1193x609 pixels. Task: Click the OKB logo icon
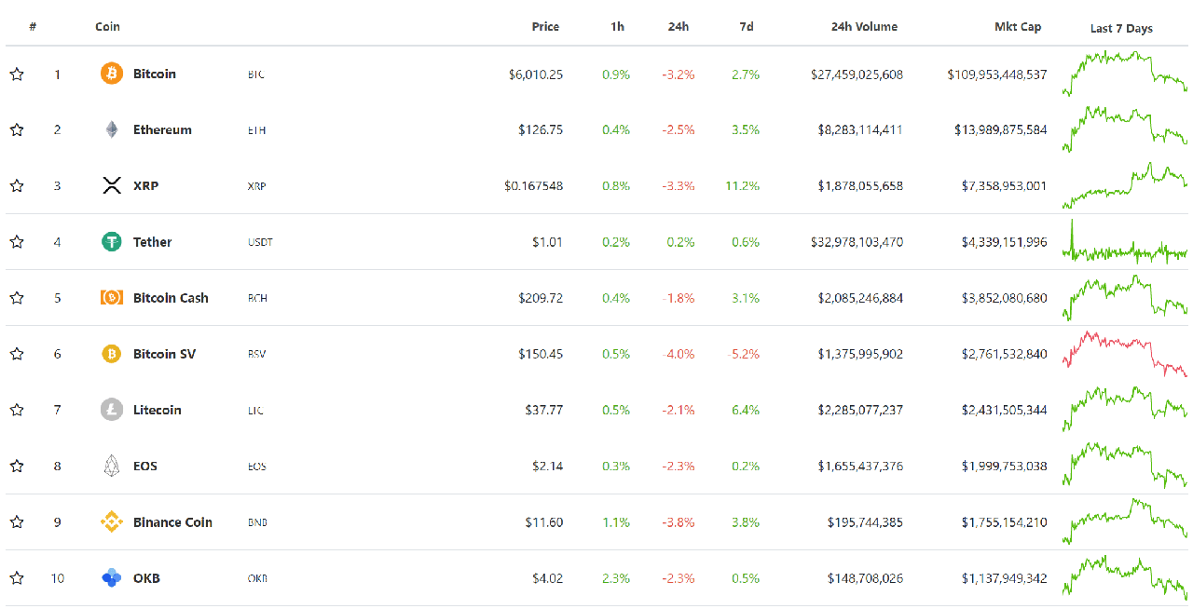click(x=112, y=578)
